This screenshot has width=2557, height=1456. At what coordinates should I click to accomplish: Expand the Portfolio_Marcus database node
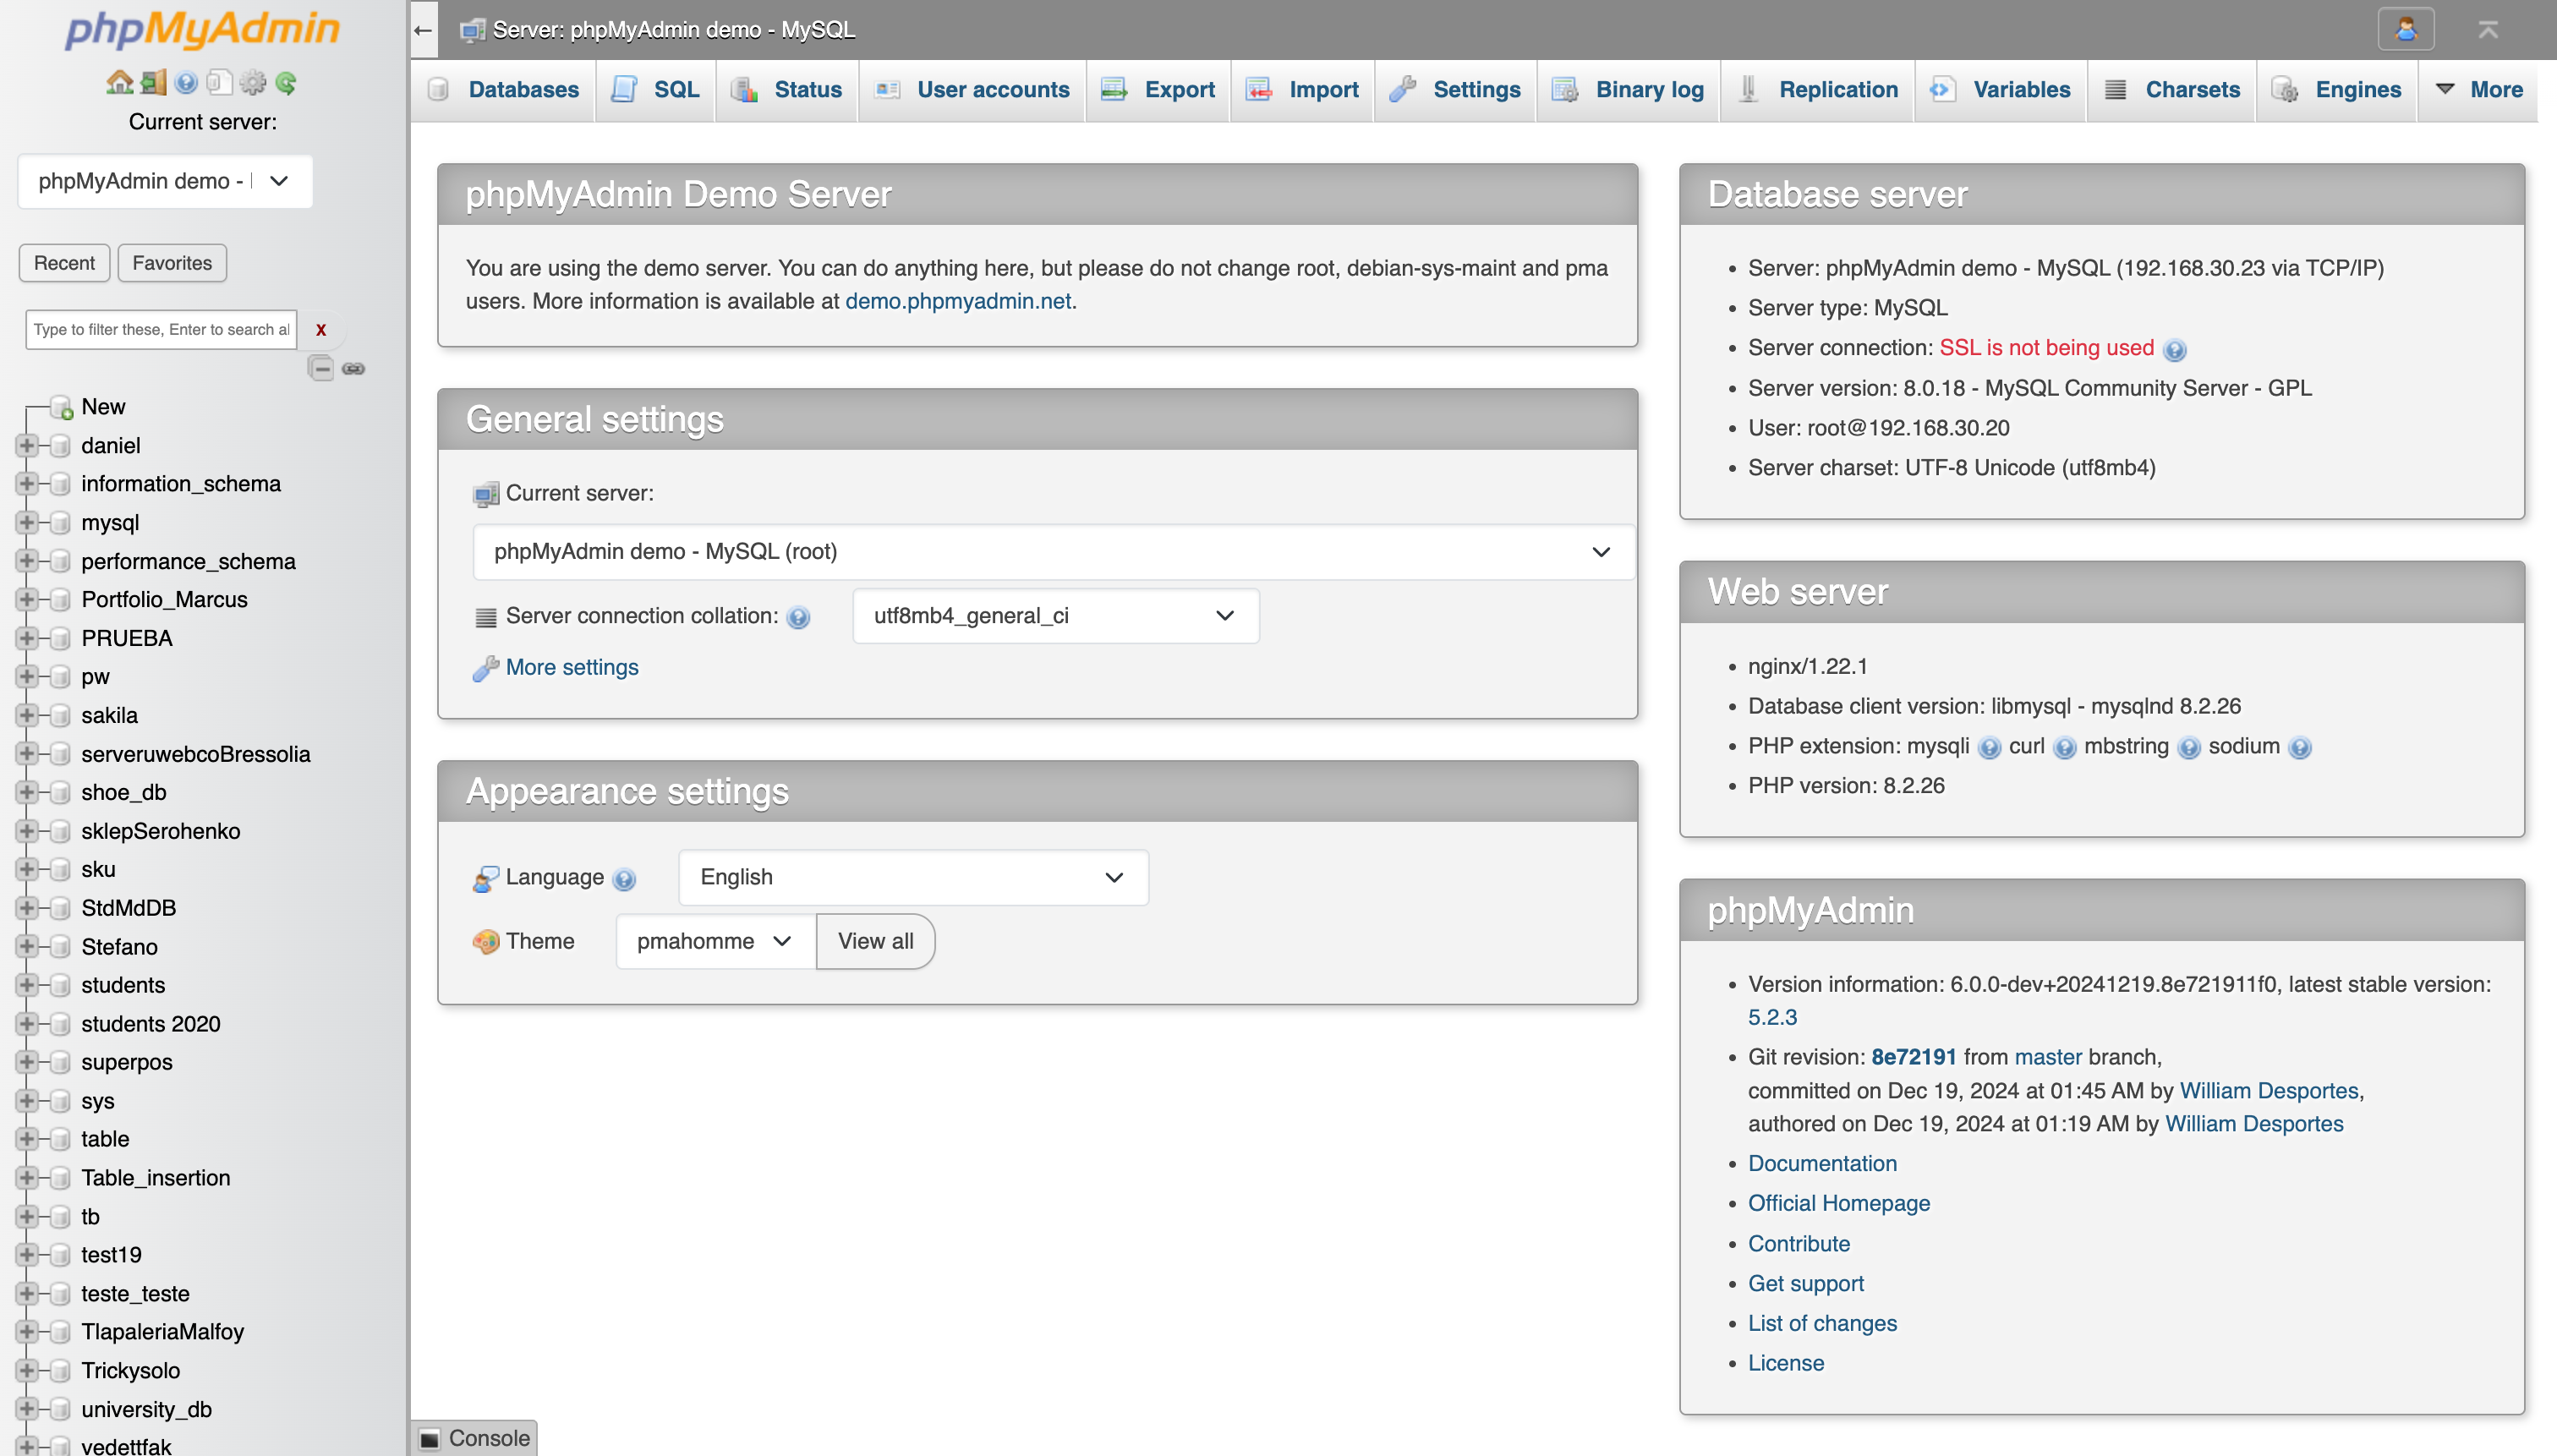click(27, 599)
